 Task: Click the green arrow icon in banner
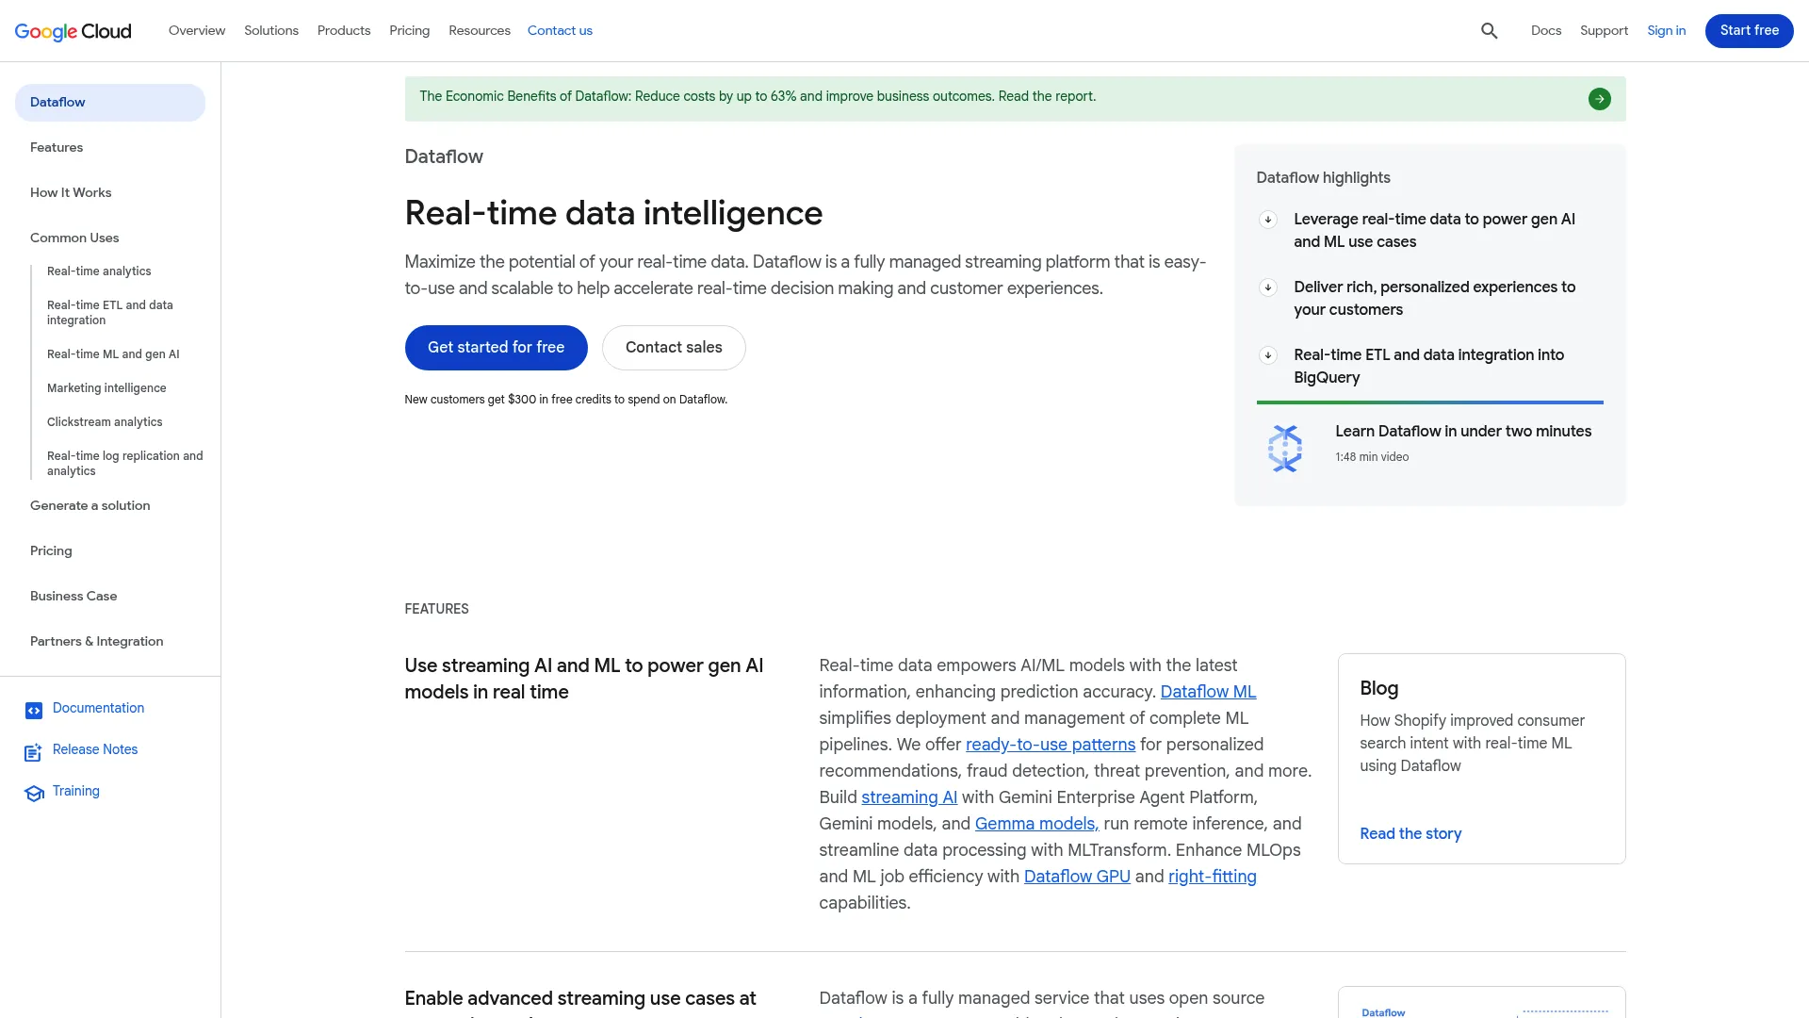[1599, 99]
